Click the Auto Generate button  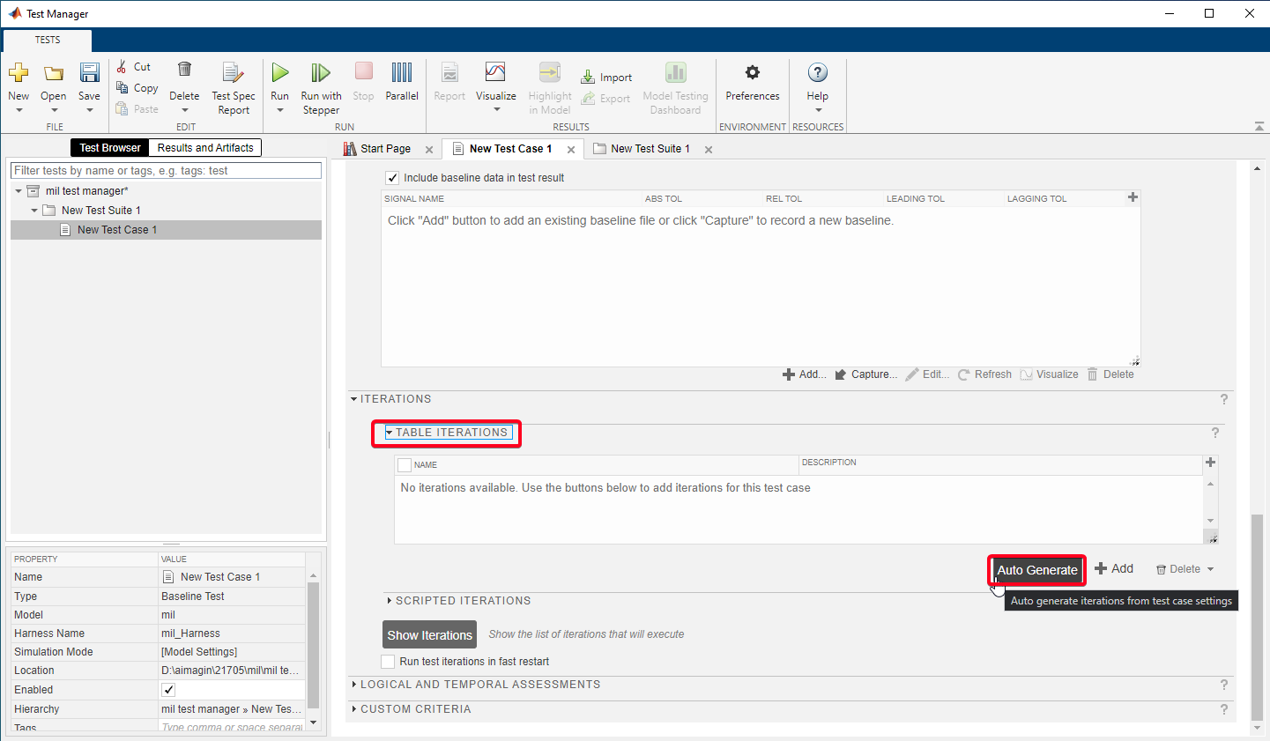(x=1037, y=570)
